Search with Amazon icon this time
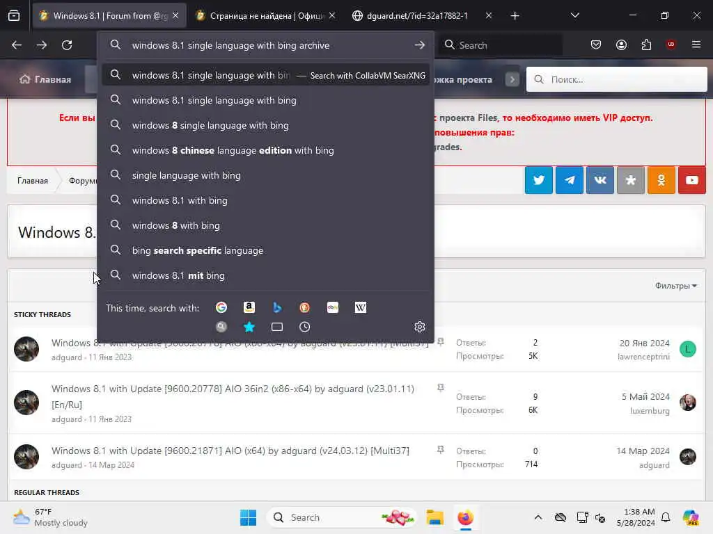713x534 pixels. coord(249,307)
